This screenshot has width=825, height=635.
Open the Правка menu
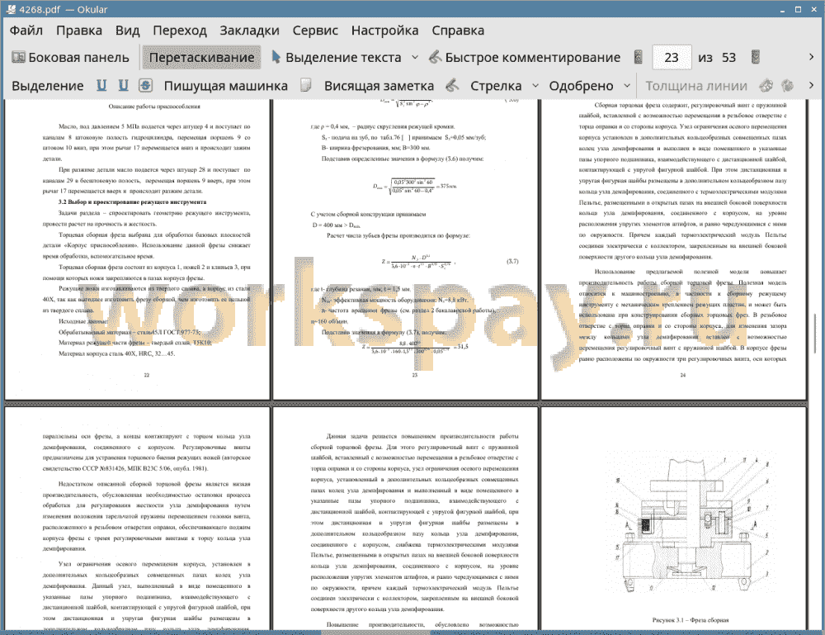tap(79, 31)
